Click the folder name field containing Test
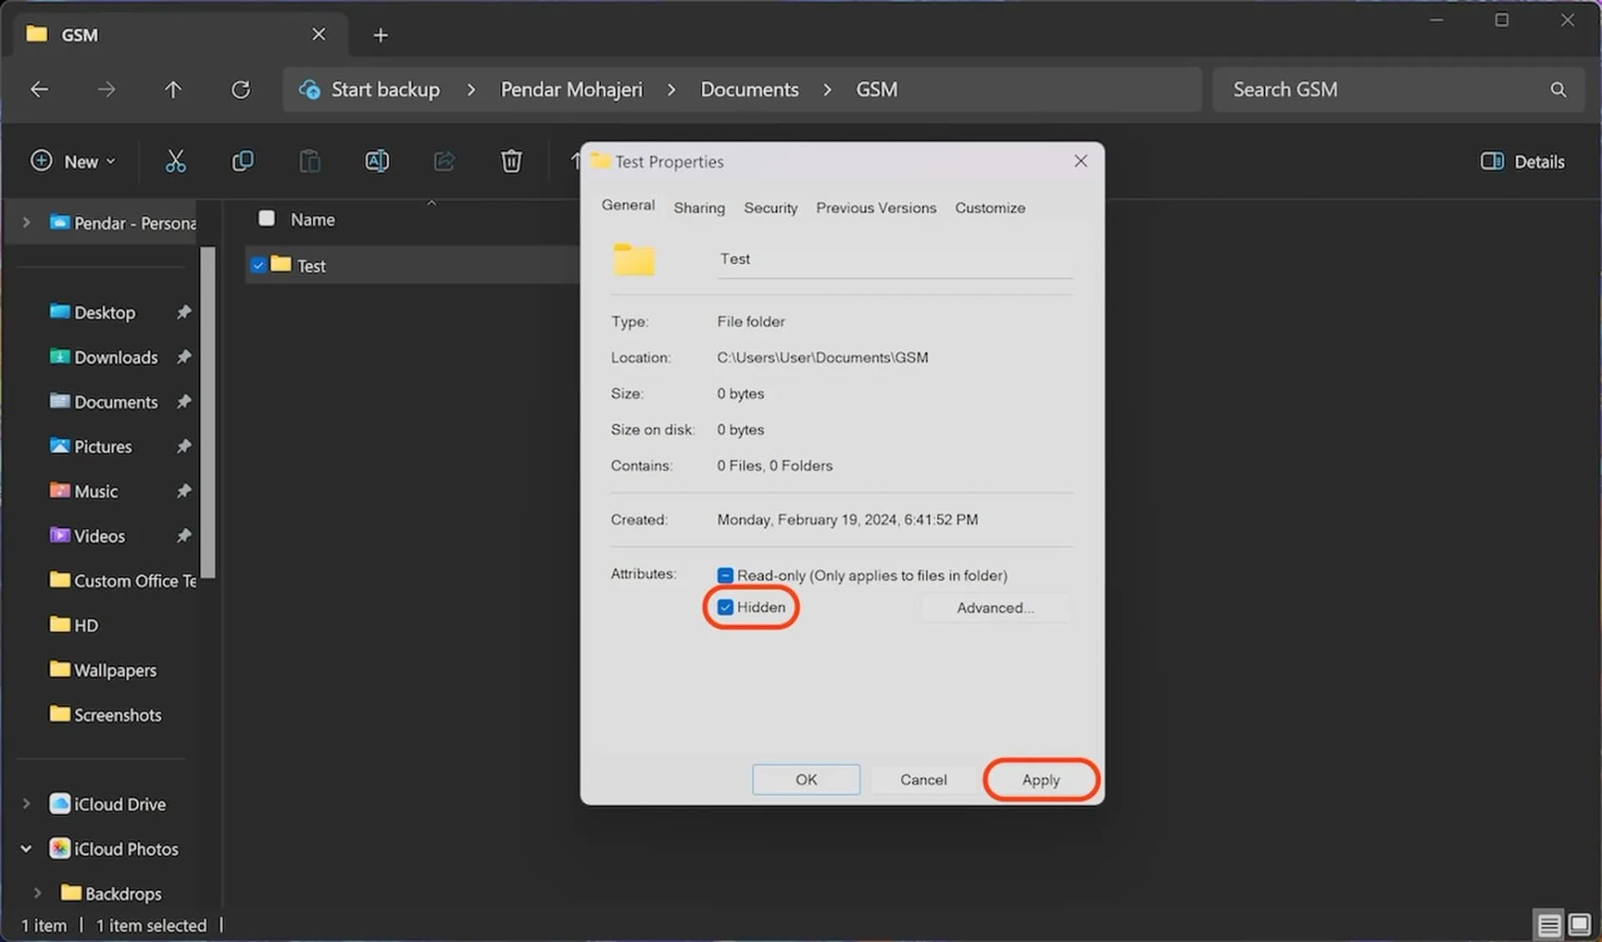This screenshot has height=942, width=1602. point(893,259)
